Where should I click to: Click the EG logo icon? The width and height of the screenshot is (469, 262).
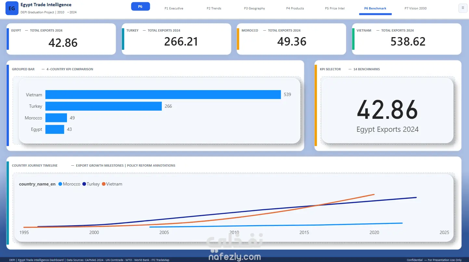(12, 8)
